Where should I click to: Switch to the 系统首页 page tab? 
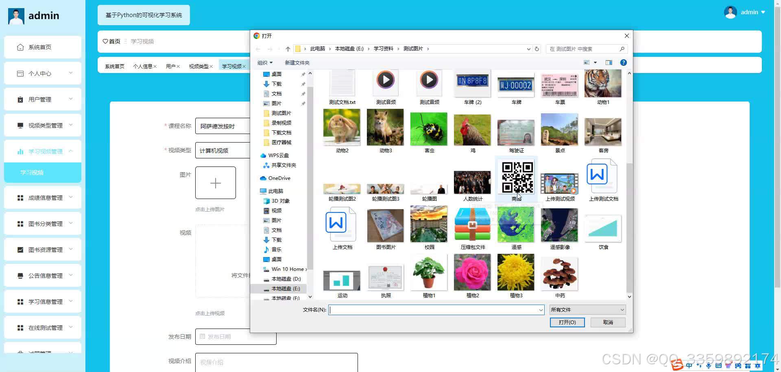(114, 66)
